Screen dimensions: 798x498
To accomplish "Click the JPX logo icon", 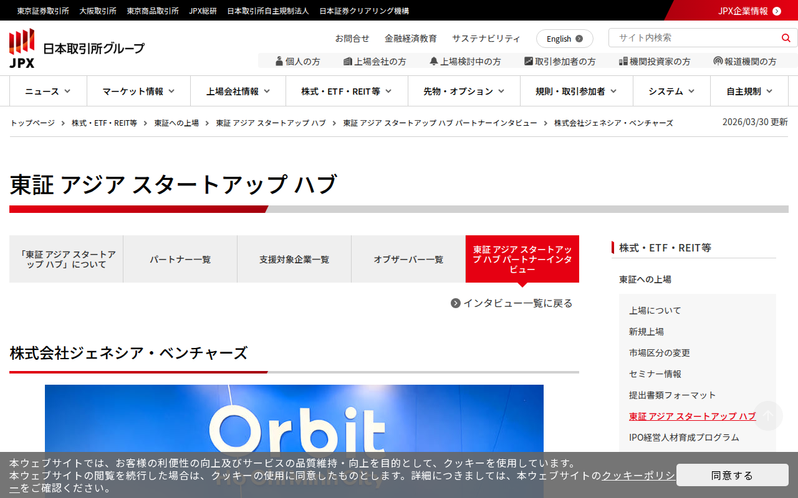I will [22, 48].
